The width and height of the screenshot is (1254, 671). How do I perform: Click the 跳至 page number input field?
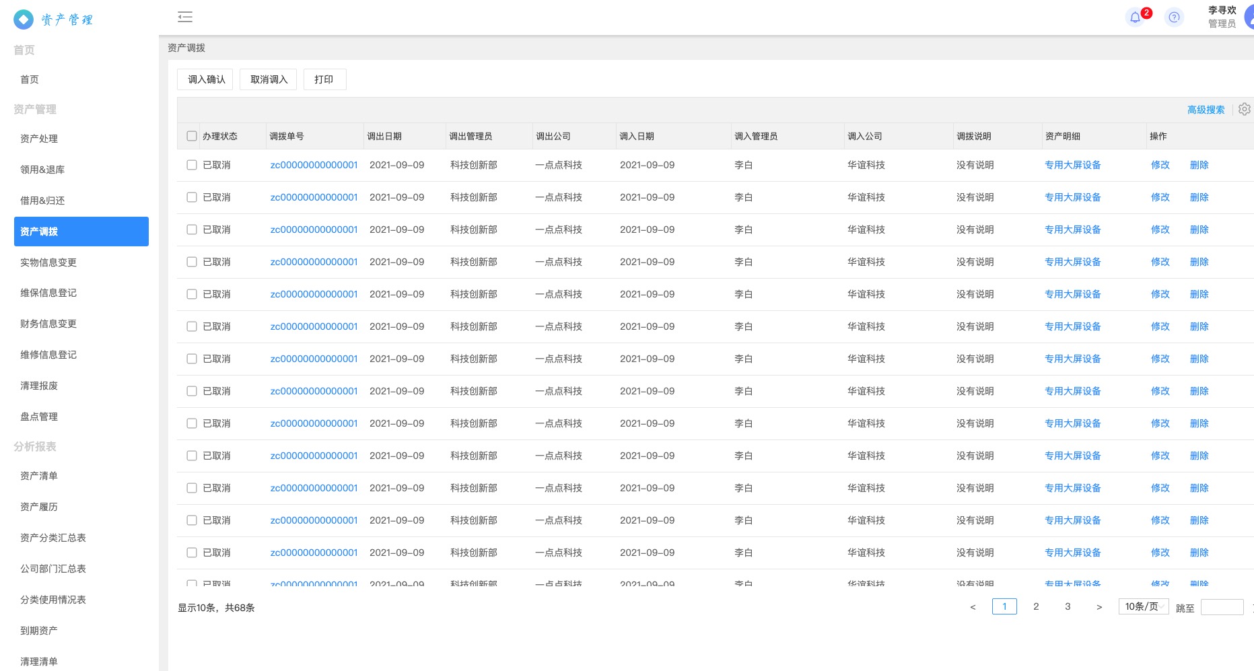[x=1222, y=607]
